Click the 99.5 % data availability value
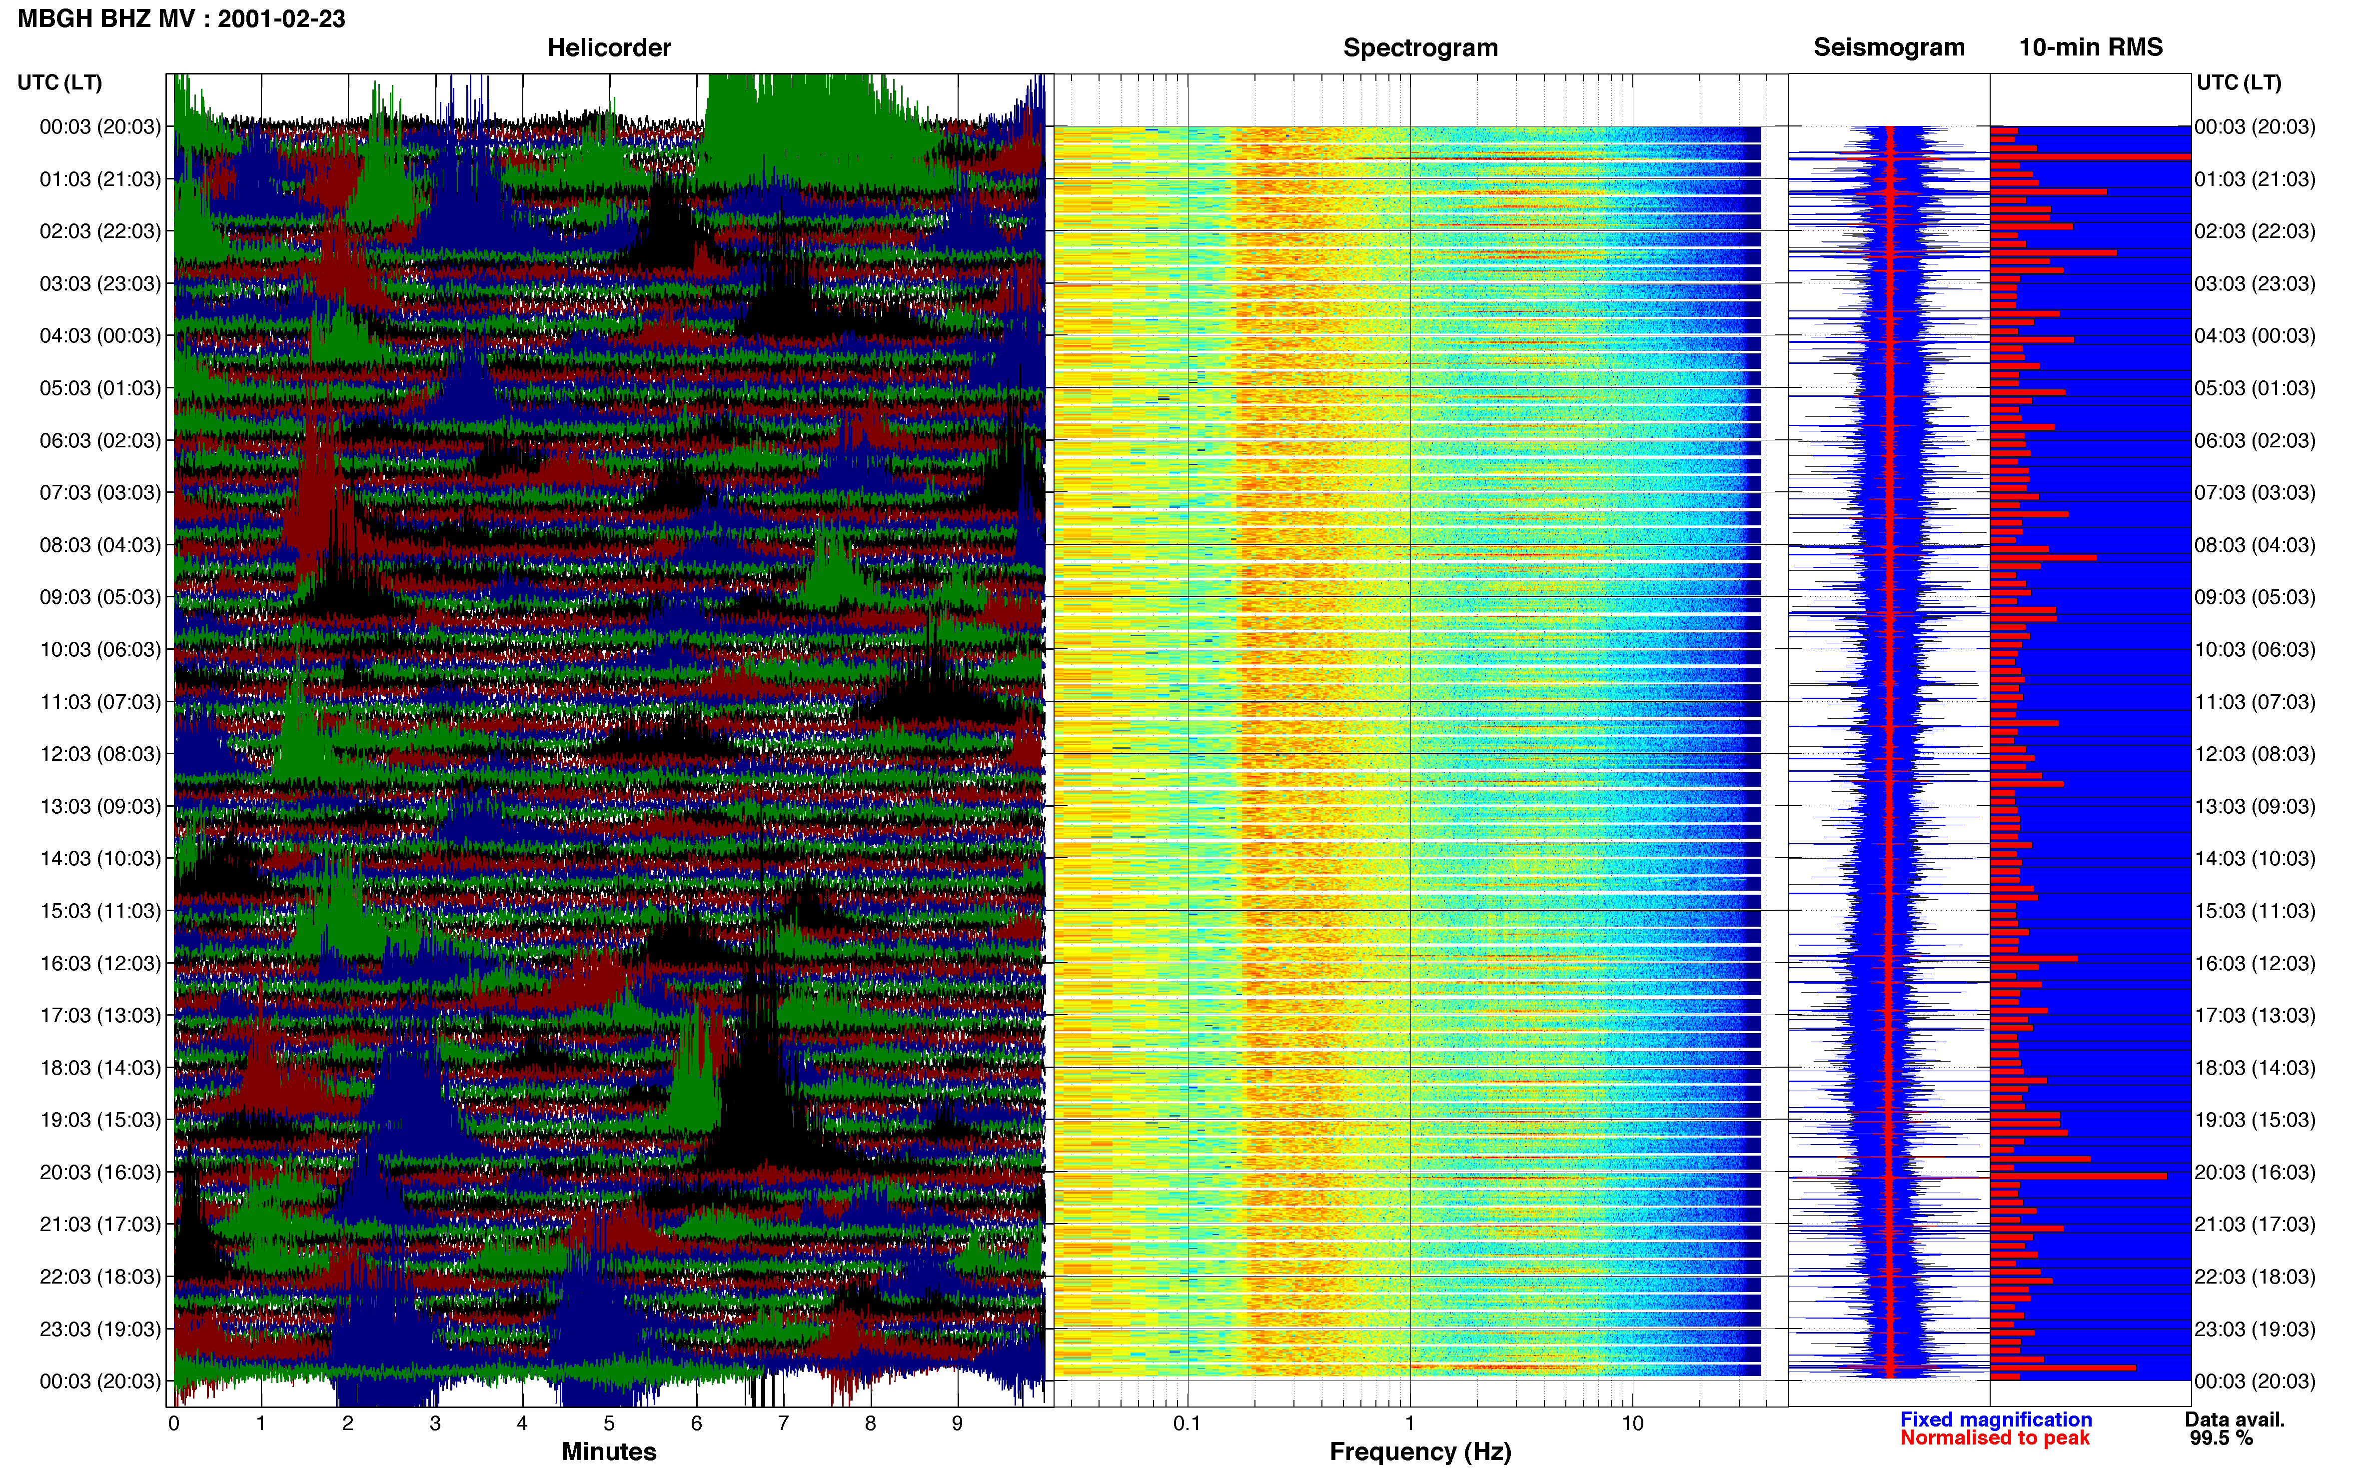 pos(2221,1438)
